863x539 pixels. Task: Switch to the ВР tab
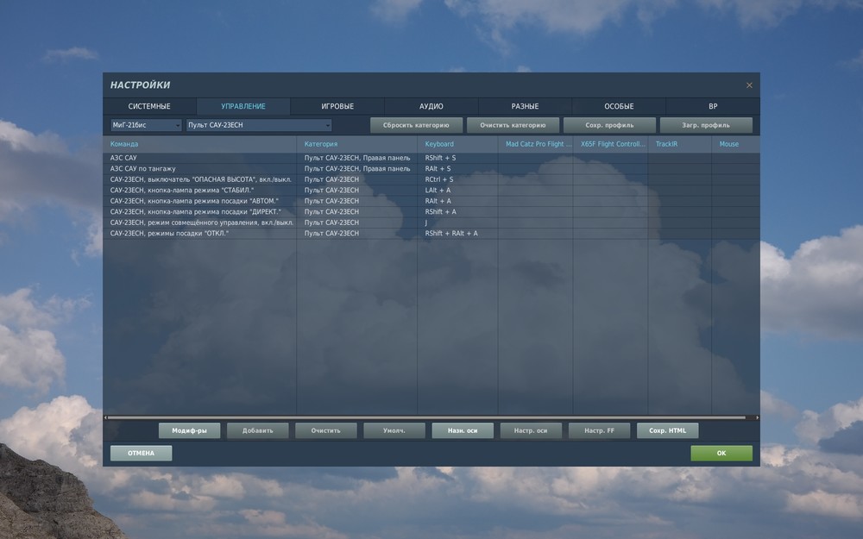(x=713, y=106)
